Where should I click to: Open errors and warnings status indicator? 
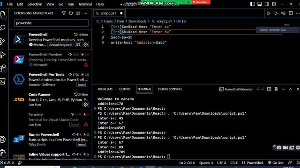coord(7,163)
